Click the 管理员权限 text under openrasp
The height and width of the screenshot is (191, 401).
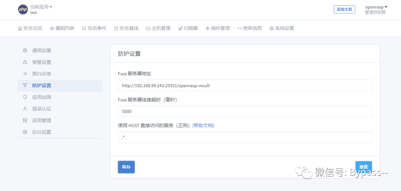[375, 12]
